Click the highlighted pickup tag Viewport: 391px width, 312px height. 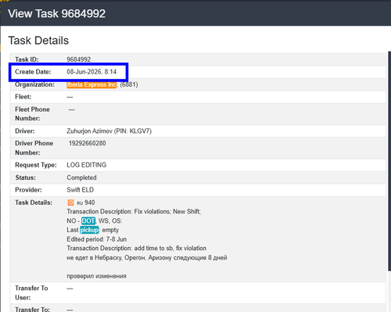coord(89,230)
